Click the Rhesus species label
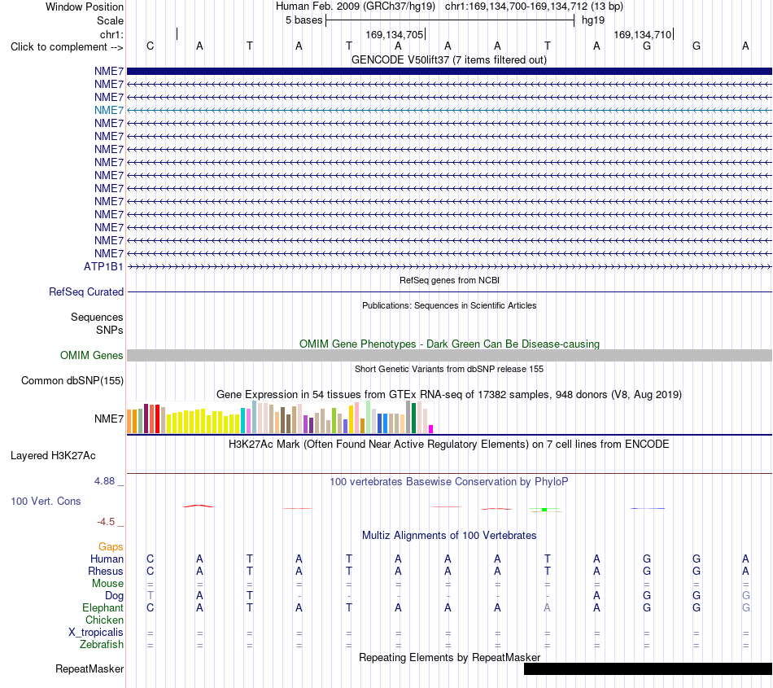This screenshot has width=773, height=688. click(106, 571)
